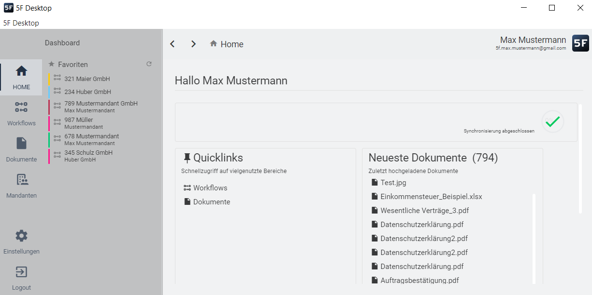Click file icon of Einkommensteuer_Beispiel.xlsx
This screenshot has width=592, height=295.
pyautogui.click(x=374, y=196)
